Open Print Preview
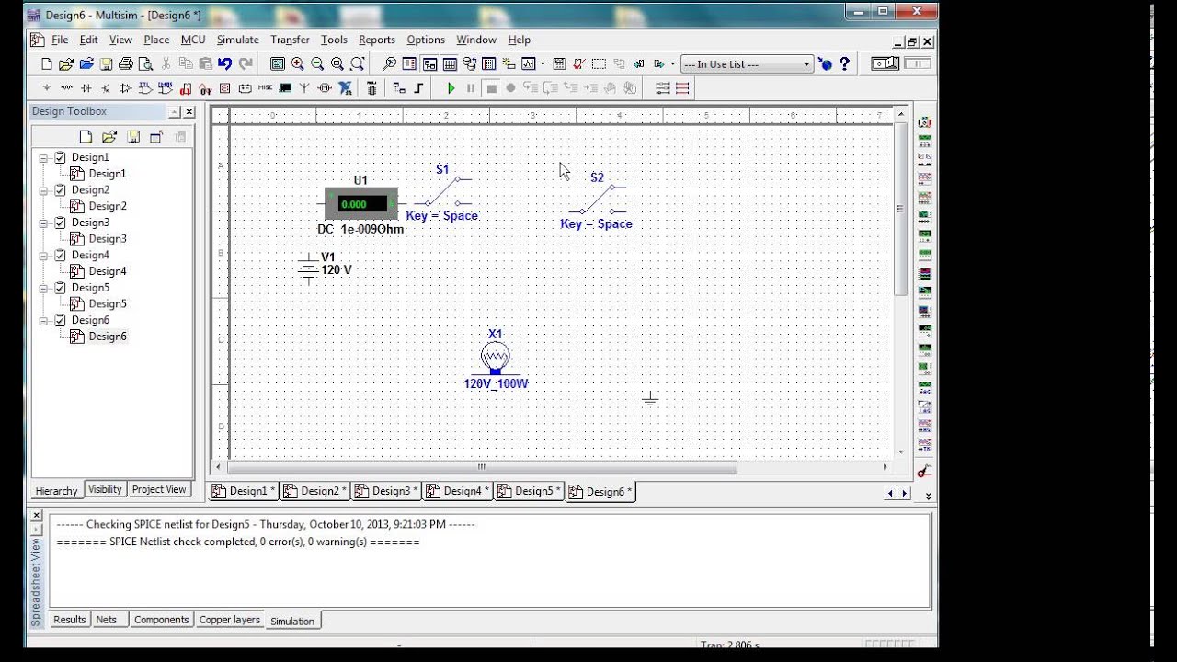The height and width of the screenshot is (662, 1177). coord(145,64)
